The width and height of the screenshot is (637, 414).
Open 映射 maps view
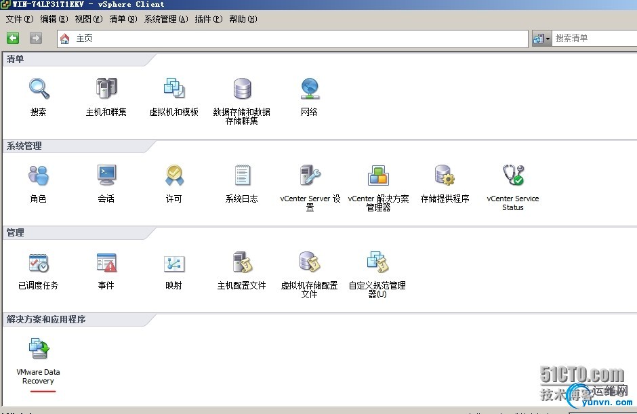point(174,264)
